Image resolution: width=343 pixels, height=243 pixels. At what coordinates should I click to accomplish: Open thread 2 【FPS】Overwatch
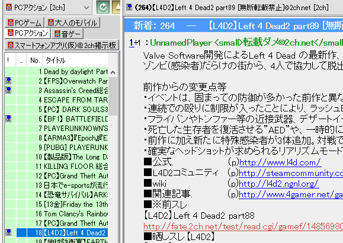click(76, 81)
